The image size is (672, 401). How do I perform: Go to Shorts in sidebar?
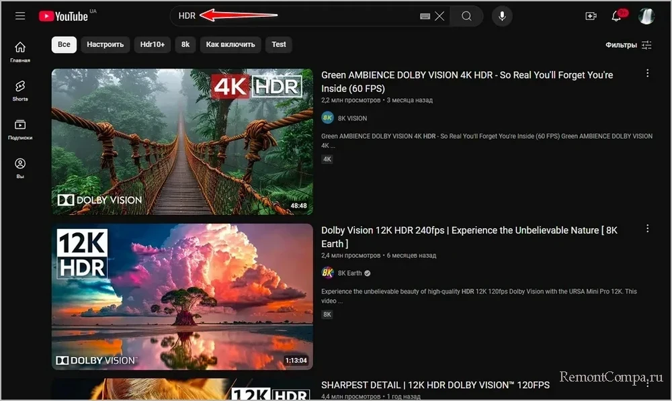(20, 90)
